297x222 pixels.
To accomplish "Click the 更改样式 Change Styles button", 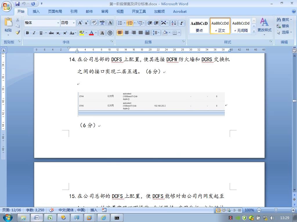I will (265, 26).
